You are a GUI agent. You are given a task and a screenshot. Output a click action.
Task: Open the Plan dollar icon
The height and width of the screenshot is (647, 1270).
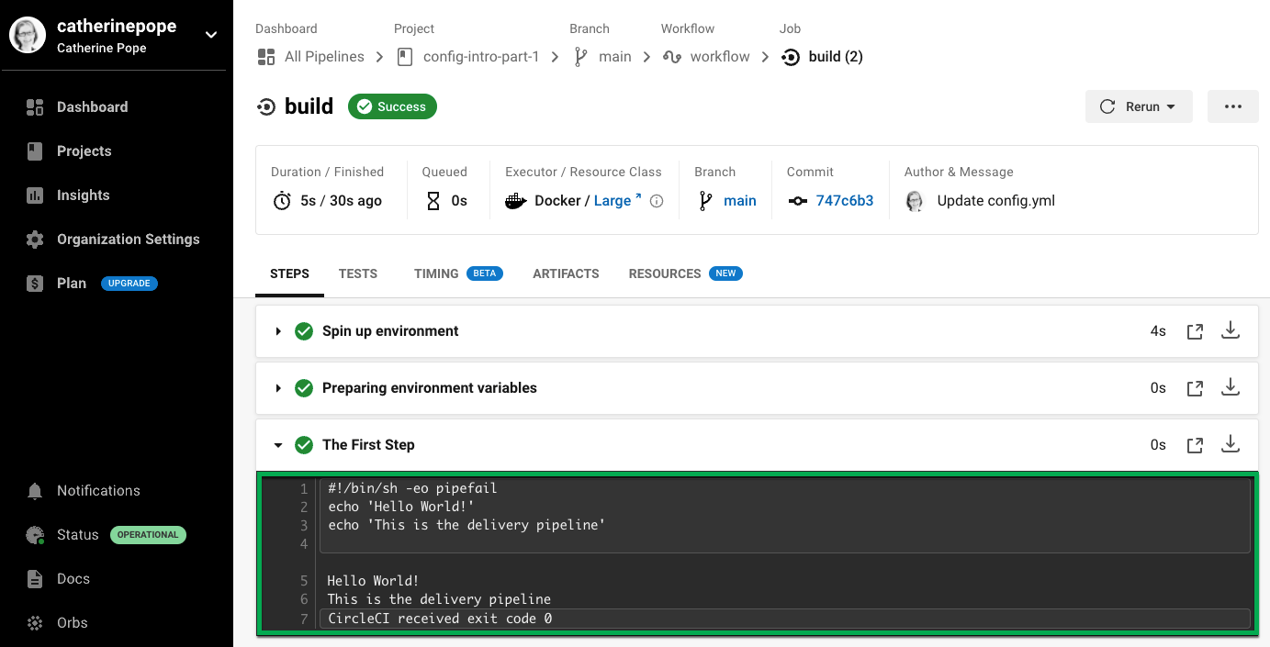click(35, 284)
